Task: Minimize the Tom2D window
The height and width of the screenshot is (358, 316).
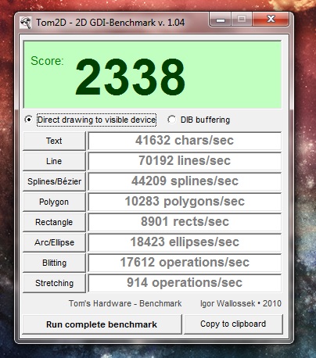Action: click(221, 20)
